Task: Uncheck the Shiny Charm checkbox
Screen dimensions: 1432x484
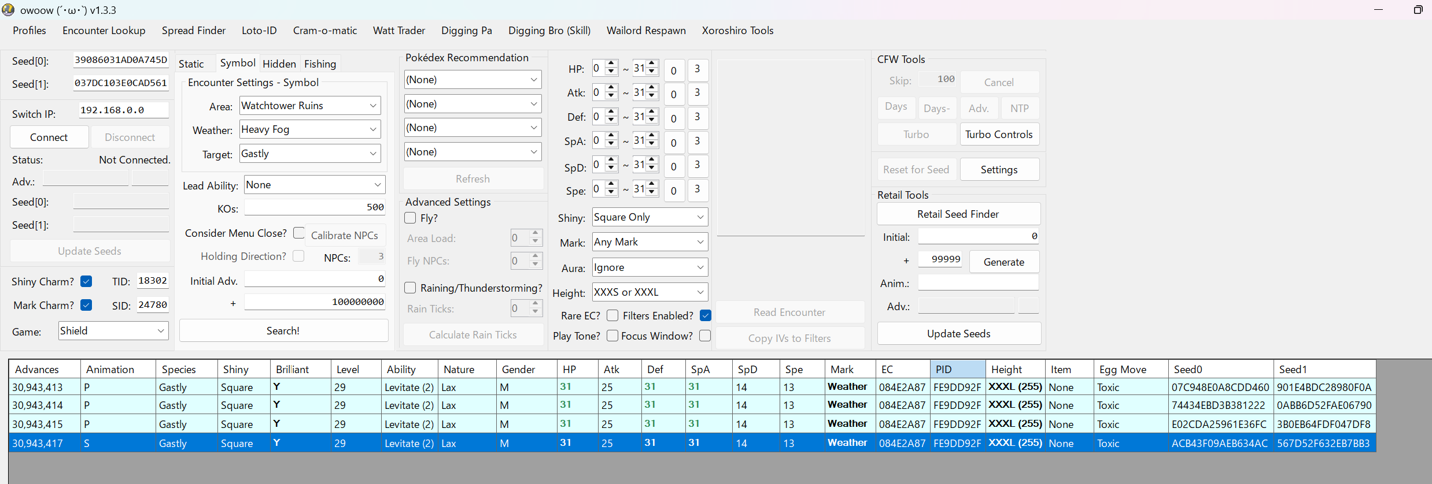Action: [x=86, y=281]
